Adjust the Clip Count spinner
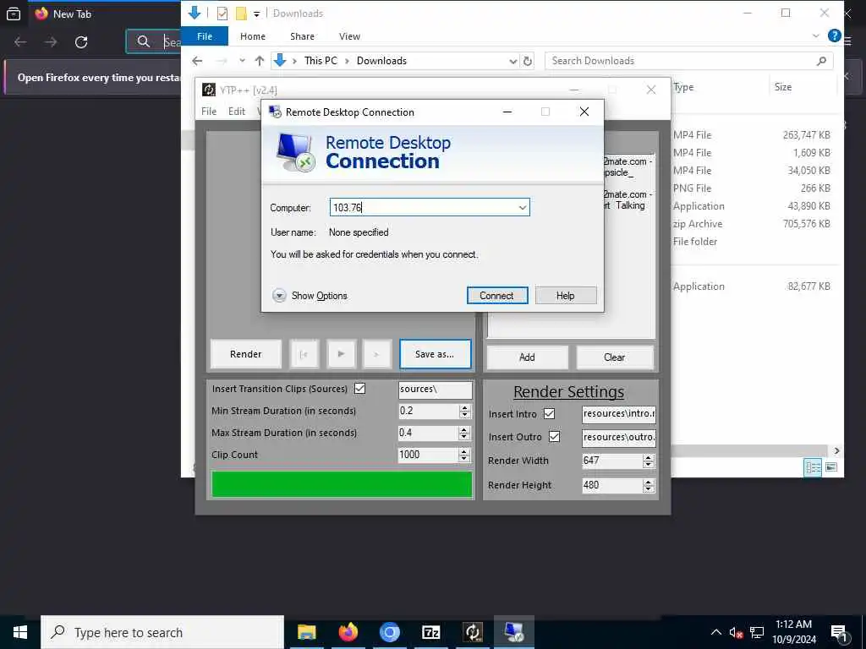 tap(464, 455)
